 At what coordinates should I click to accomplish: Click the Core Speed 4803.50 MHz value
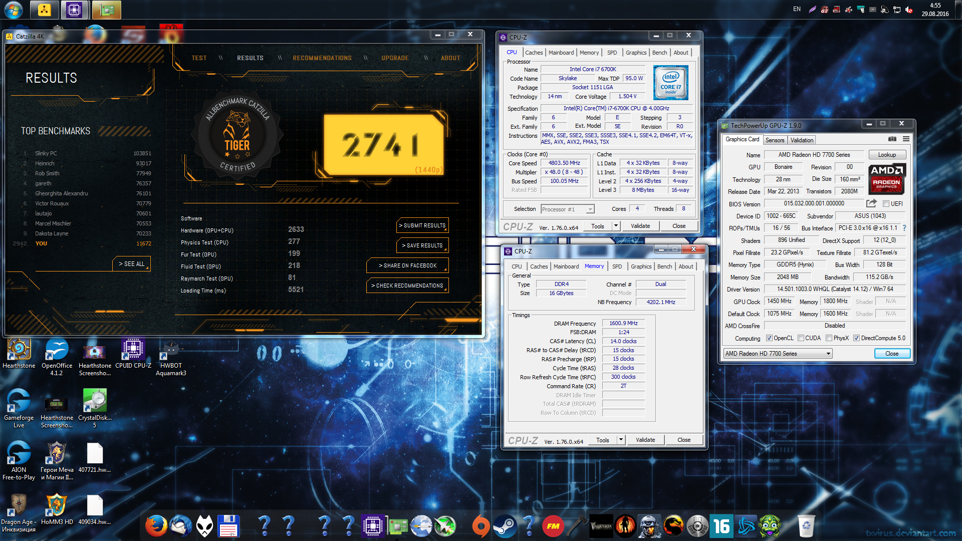(x=564, y=163)
